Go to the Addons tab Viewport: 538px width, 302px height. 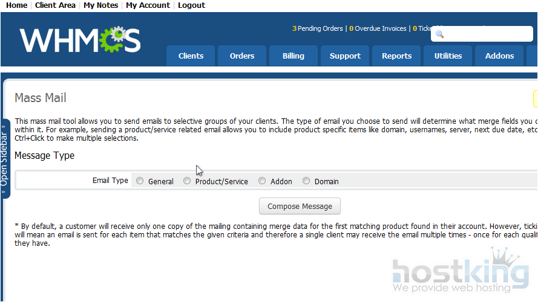coord(499,56)
